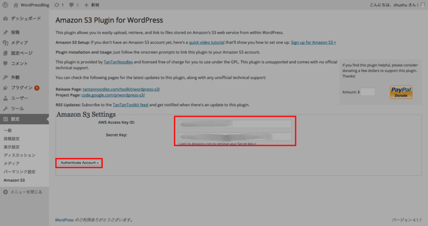Select ディスカッション submenu item
The height and width of the screenshot is (226, 428).
coord(19,155)
